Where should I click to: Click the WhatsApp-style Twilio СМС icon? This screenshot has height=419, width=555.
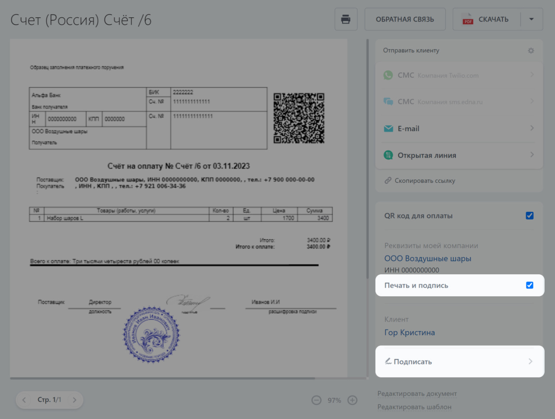[x=388, y=75]
